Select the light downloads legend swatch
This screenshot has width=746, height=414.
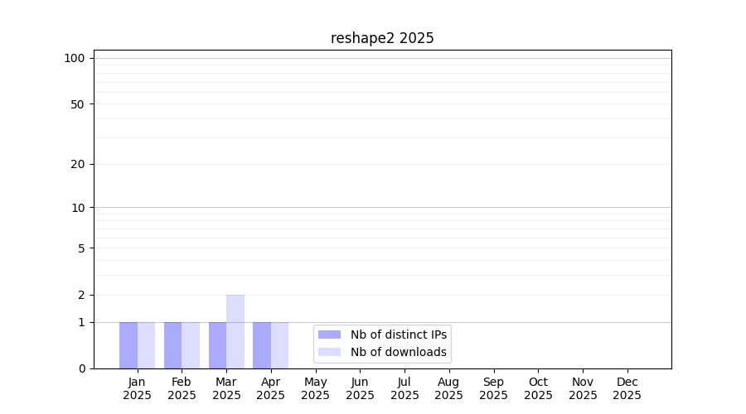point(329,352)
